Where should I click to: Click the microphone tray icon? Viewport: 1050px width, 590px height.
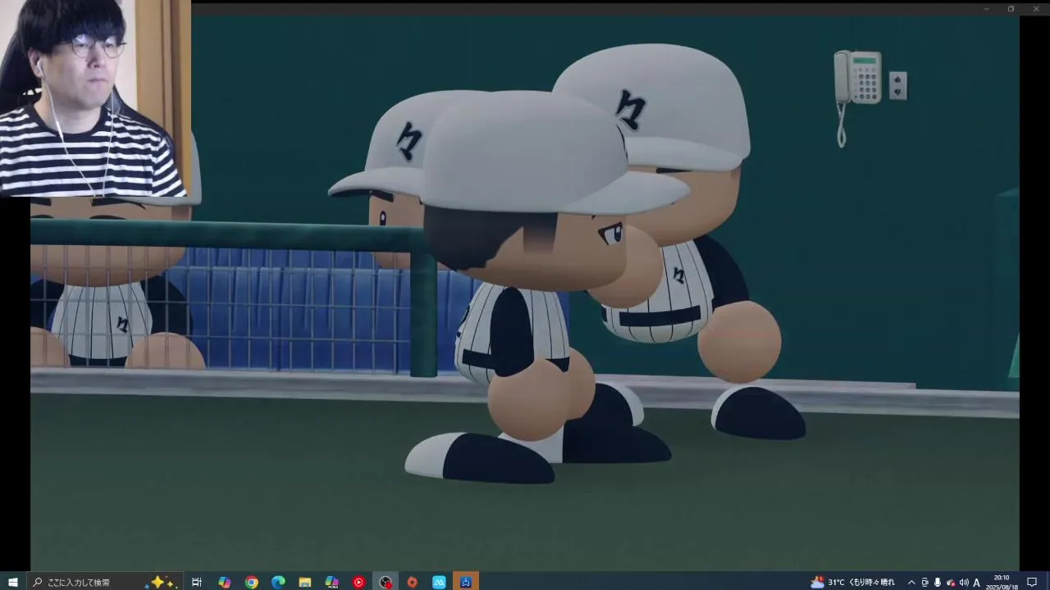(938, 582)
